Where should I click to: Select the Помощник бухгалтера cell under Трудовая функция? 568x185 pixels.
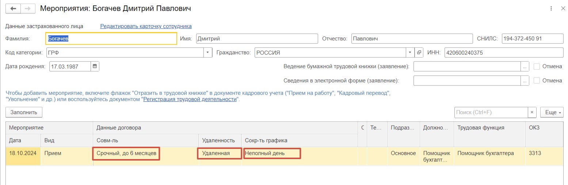489,157
